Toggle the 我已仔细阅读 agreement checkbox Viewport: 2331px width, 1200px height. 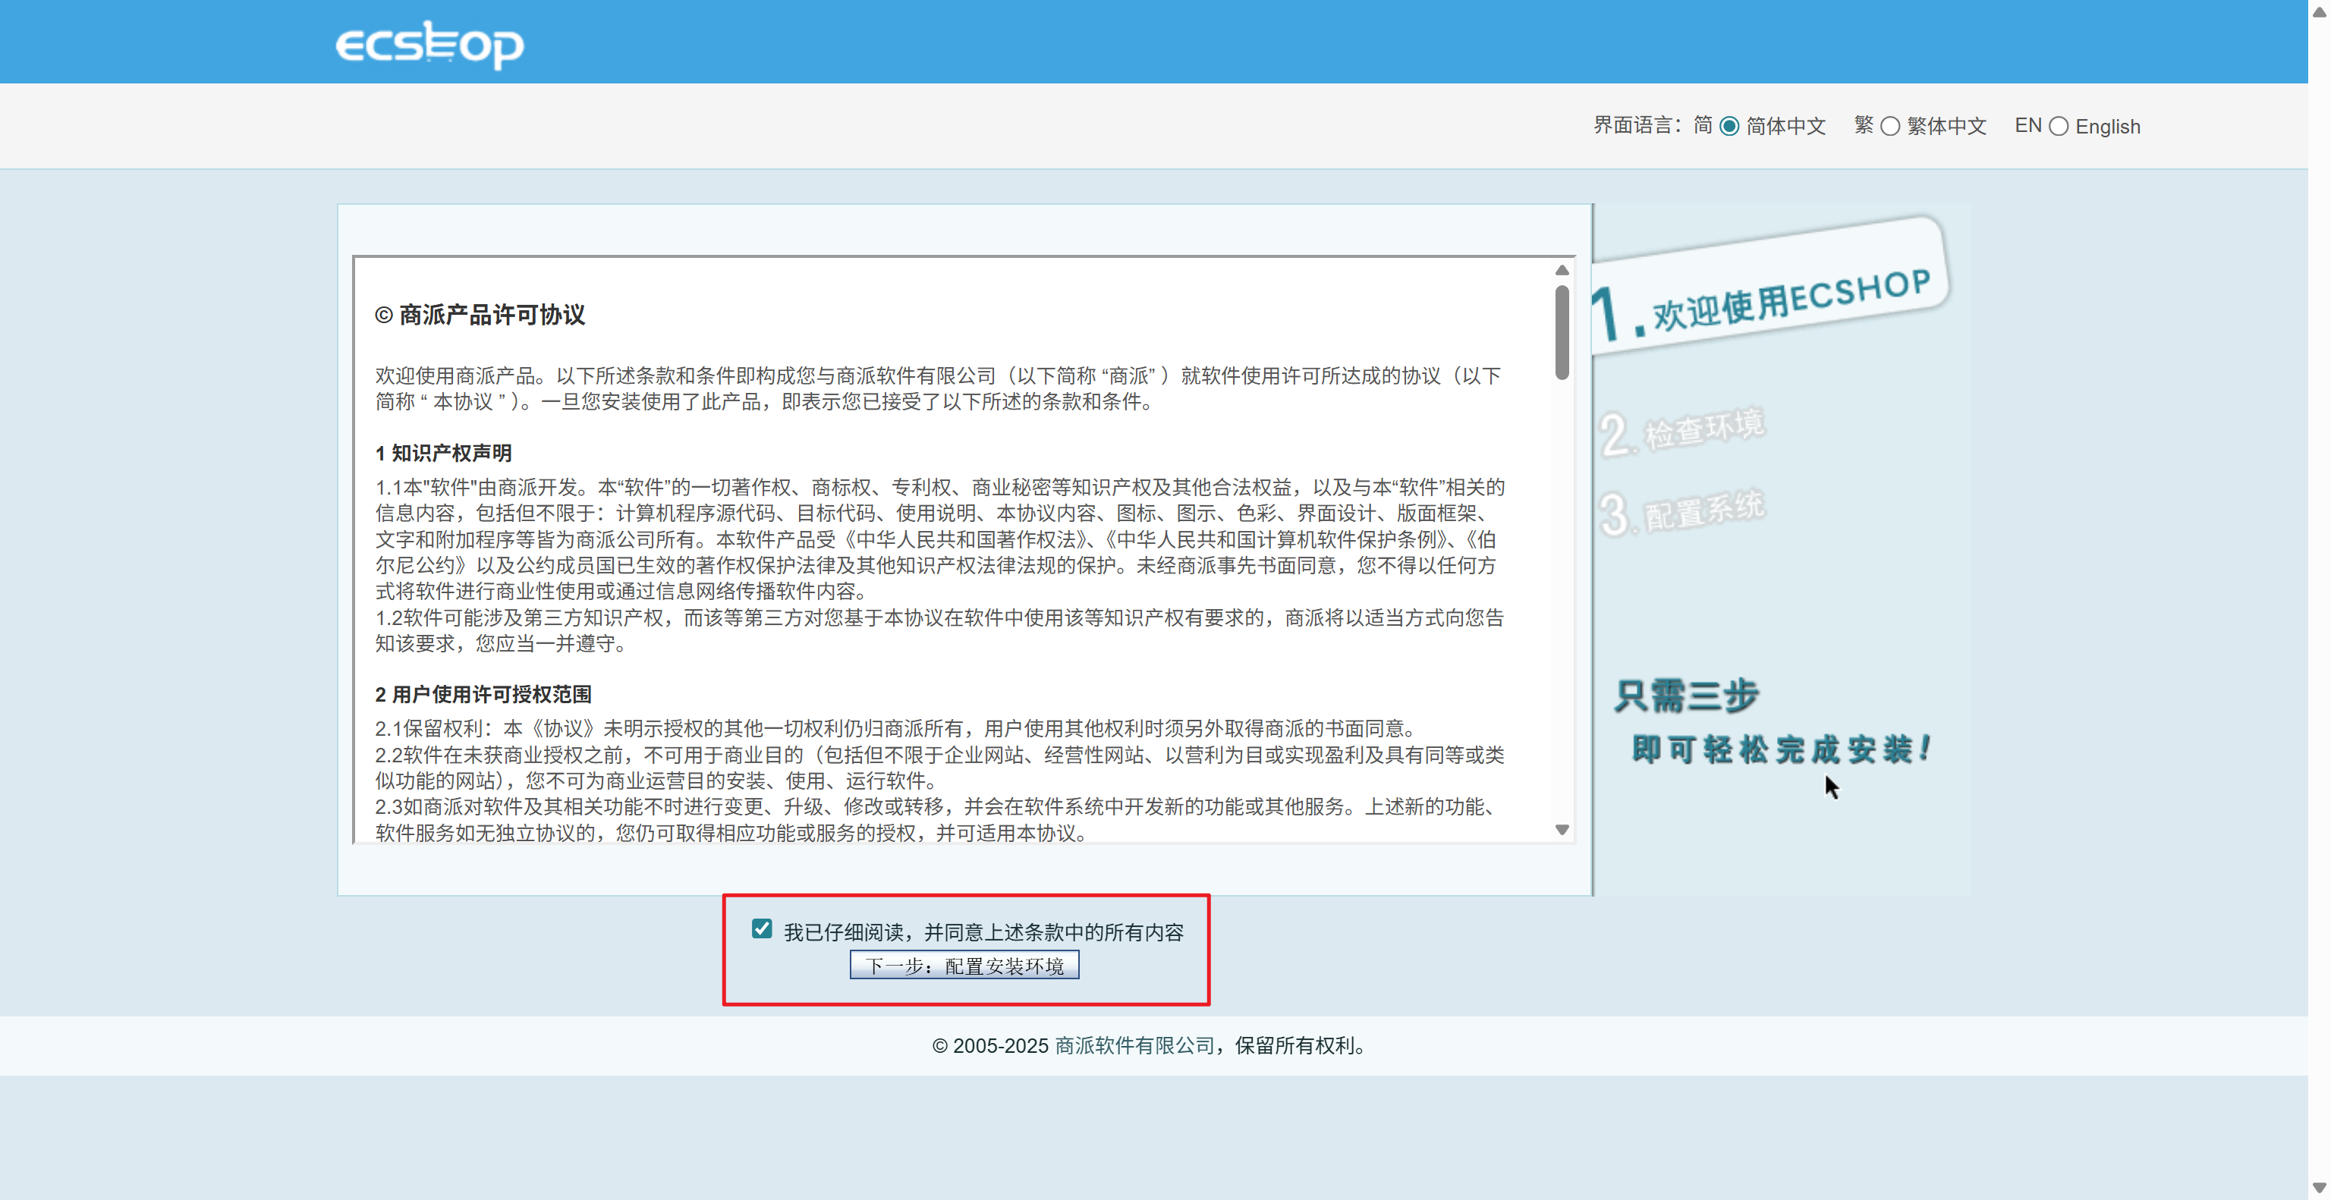pos(762,928)
